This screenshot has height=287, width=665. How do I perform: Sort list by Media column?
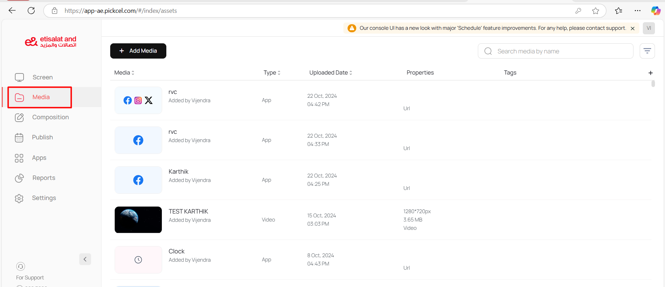pyautogui.click(x=124, y=73)
